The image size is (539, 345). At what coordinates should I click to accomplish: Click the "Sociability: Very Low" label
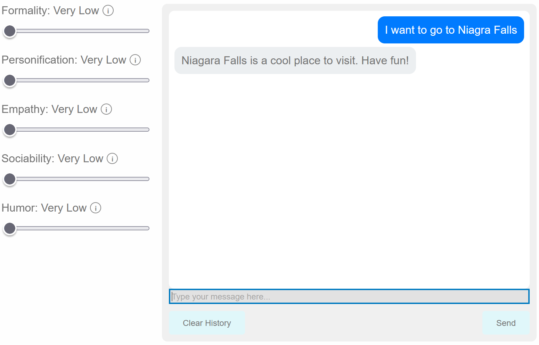pyautogui.click(x=52, y=159)
